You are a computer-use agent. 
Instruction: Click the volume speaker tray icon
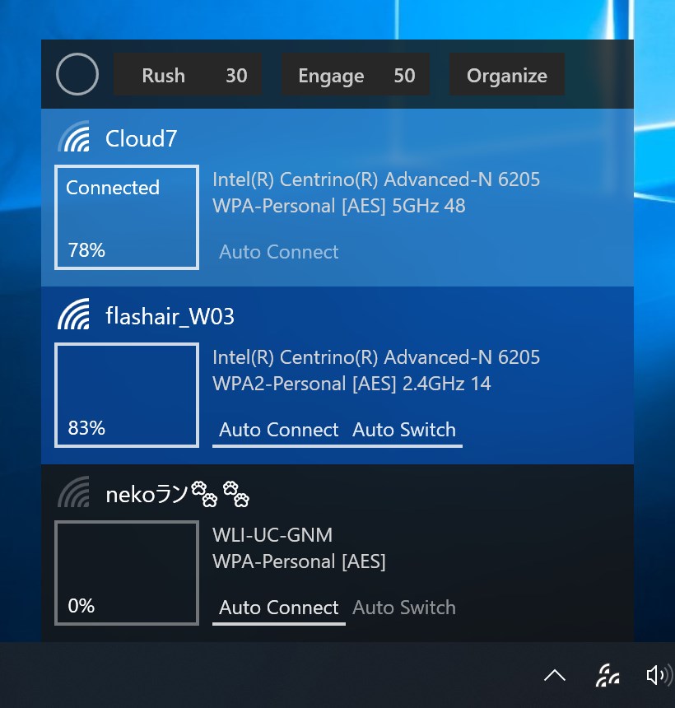coord(659,676)
